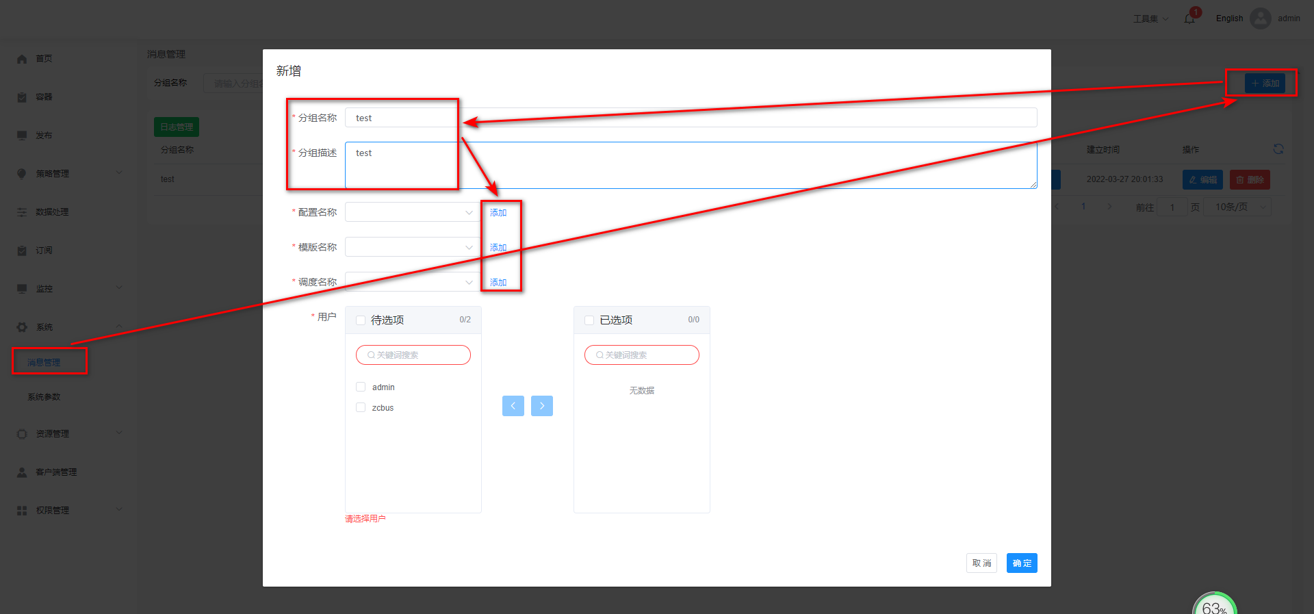This screenshot has height=614, width=1314.
Task: Expand the 调度名称 dropdown
Action: (411, 282)
